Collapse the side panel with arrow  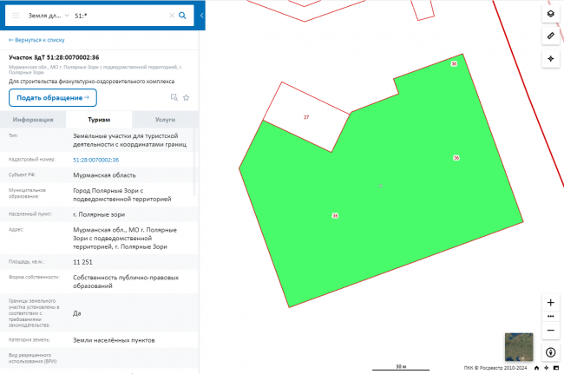201,16
